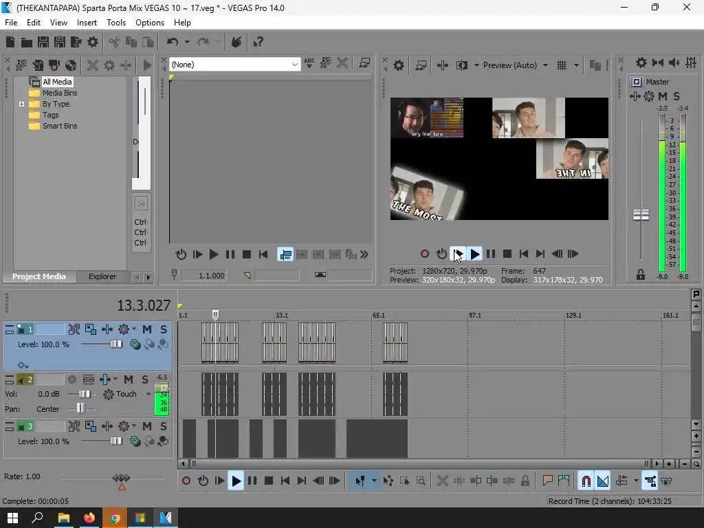This screenshot has height=528, width=704.
Task: Open Preview (Auto) quality dropdown
Action: pyautogui.click(x=545, y=65)
